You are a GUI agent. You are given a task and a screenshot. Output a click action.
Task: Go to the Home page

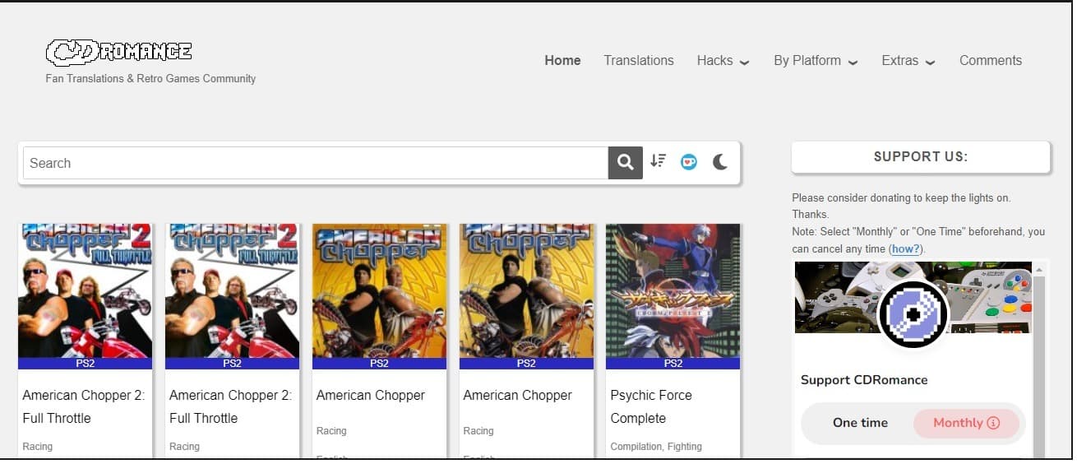tap(562, 60)
